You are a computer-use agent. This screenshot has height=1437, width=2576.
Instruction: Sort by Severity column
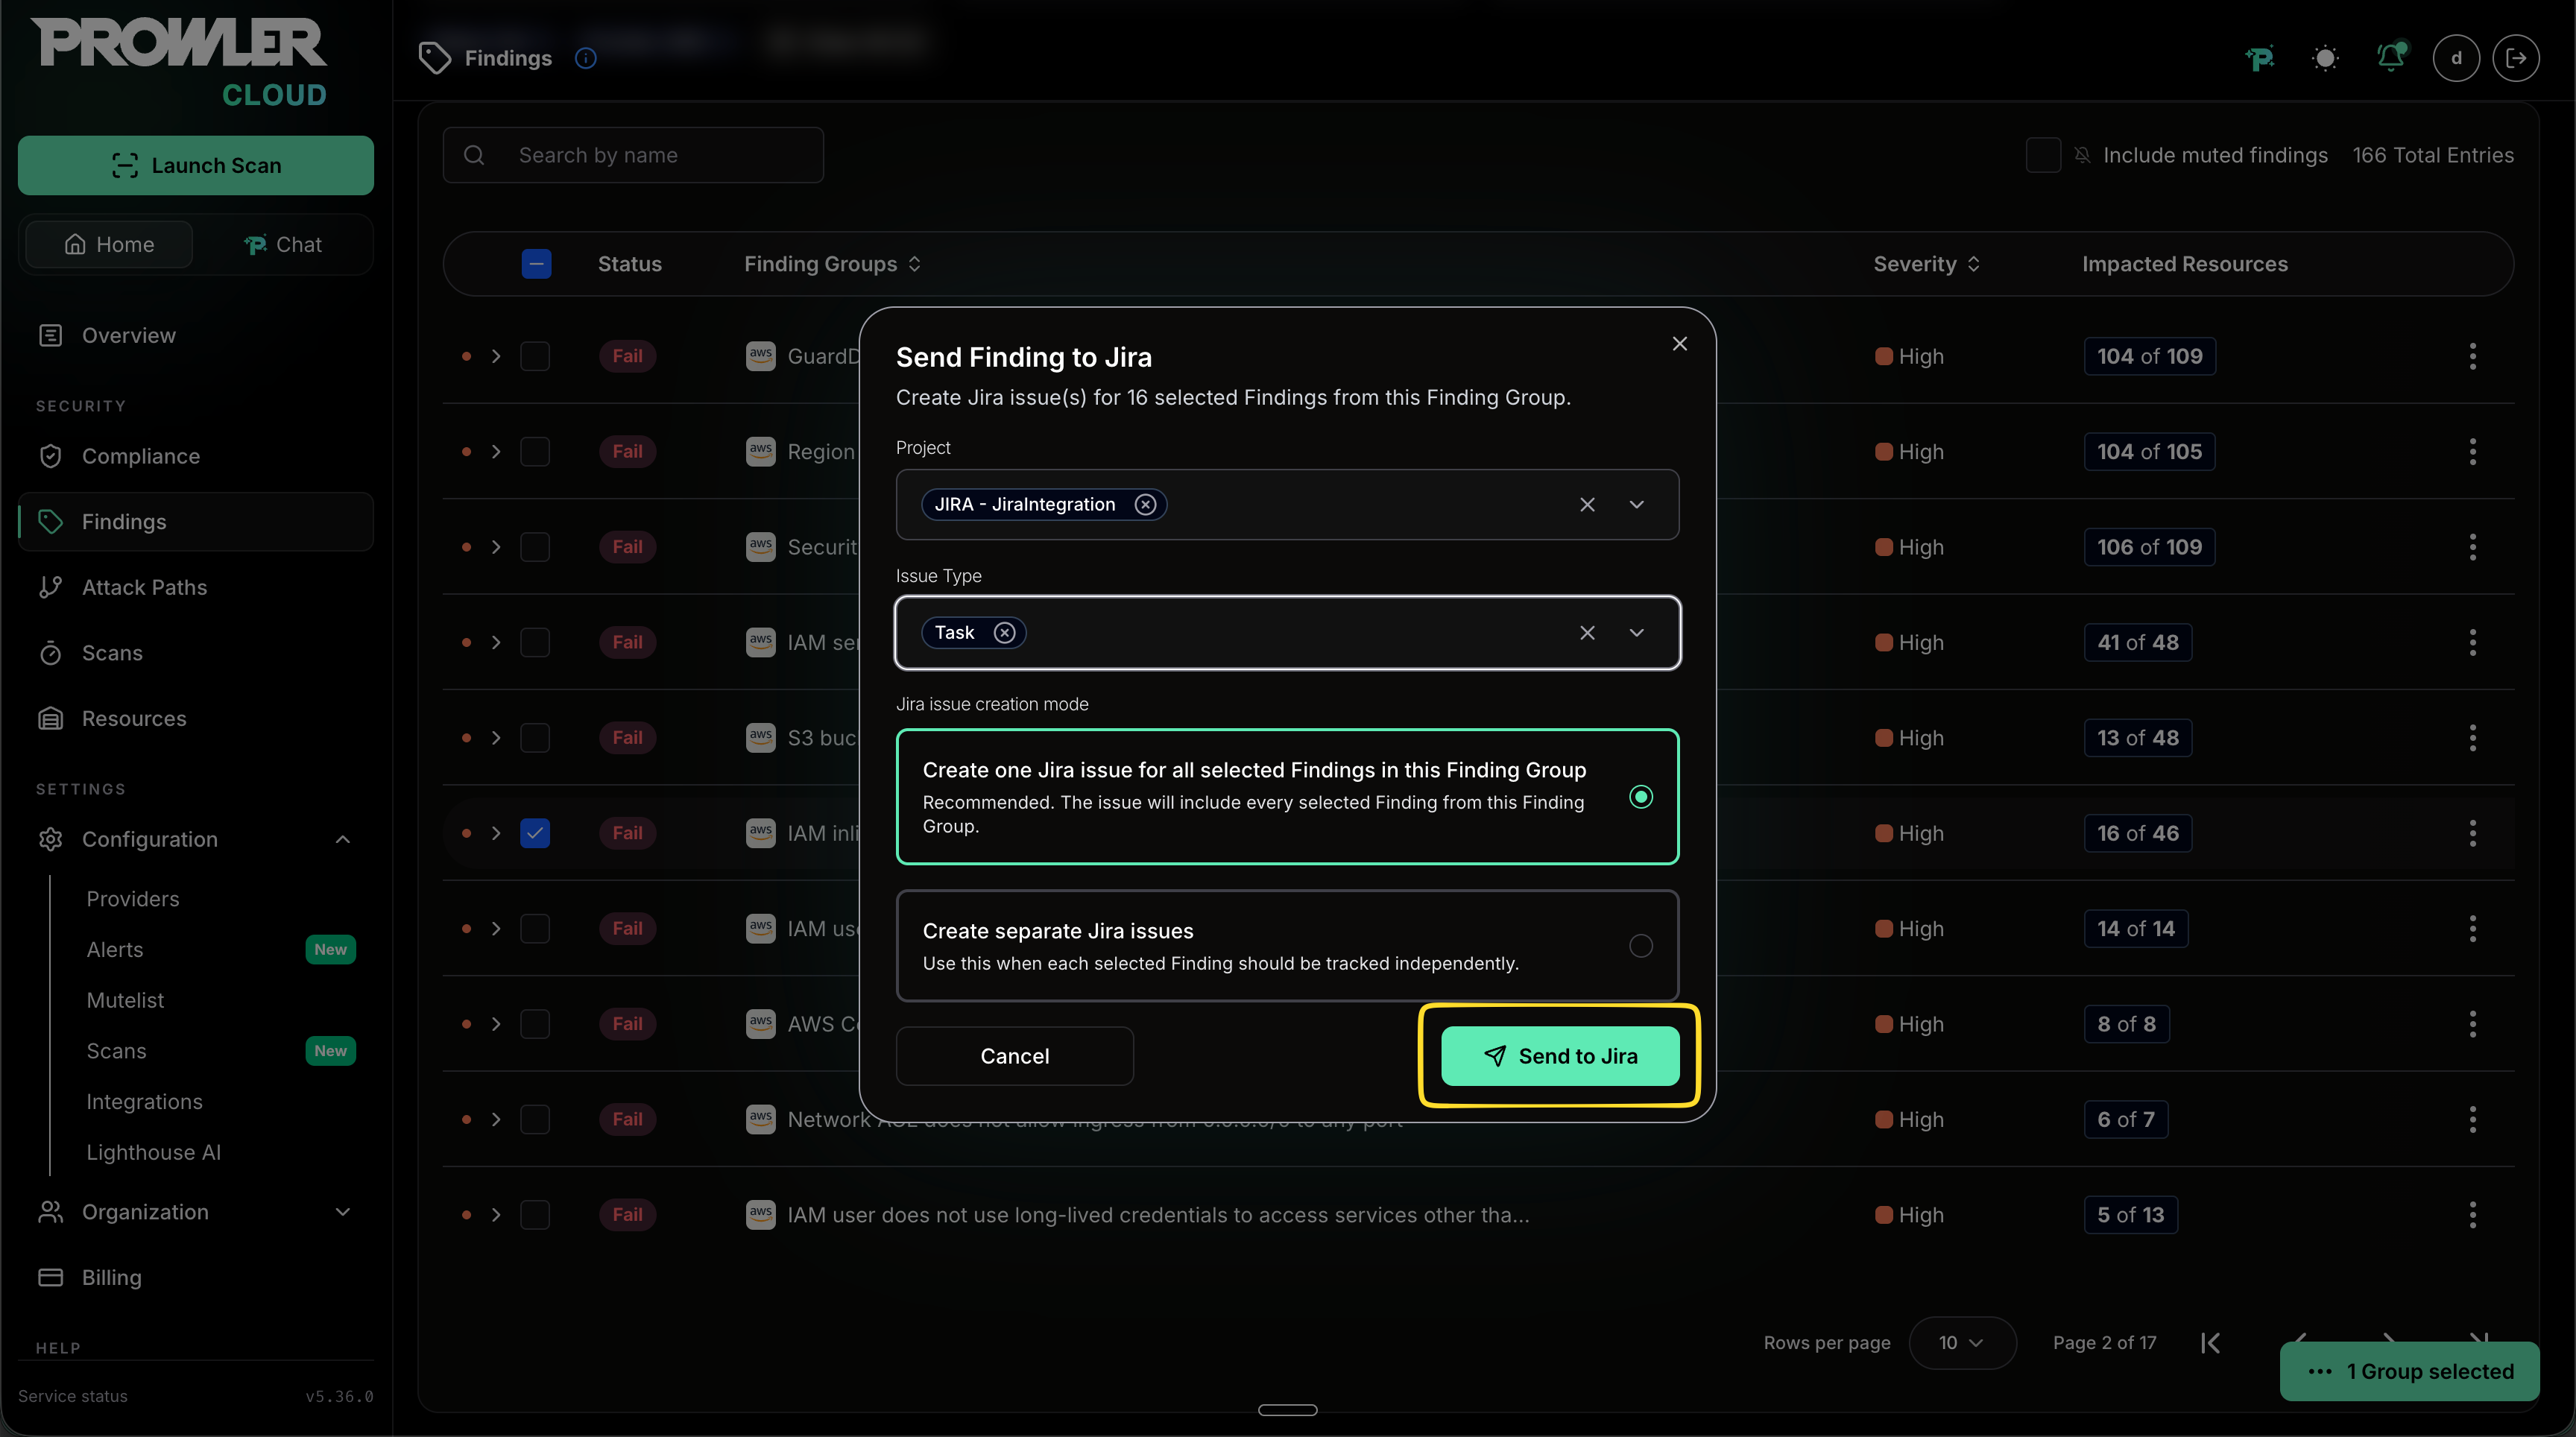pyautogui.click(x=1926, y=264)
